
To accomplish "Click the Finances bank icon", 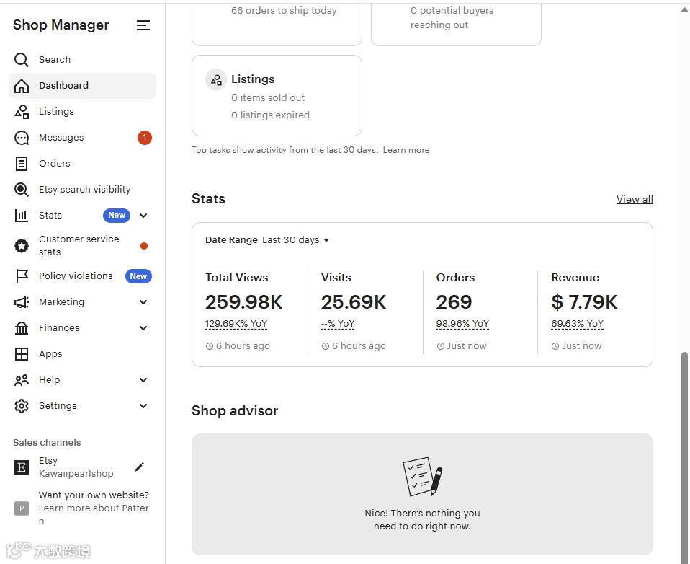I will pos(22,328).
